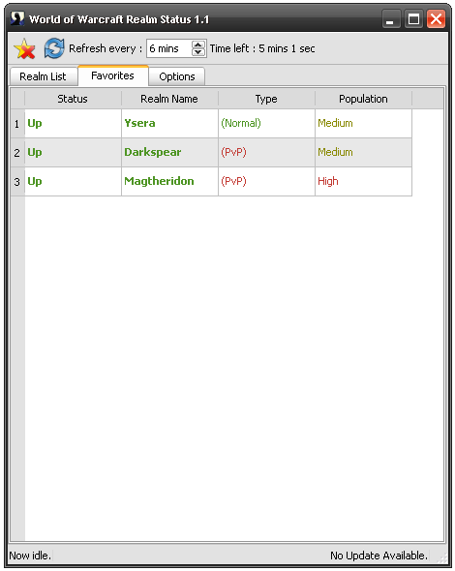This screenshot has width=455, height=571.
Task: Click Medium population for Ysera
Action: click(x=364, y=124)
